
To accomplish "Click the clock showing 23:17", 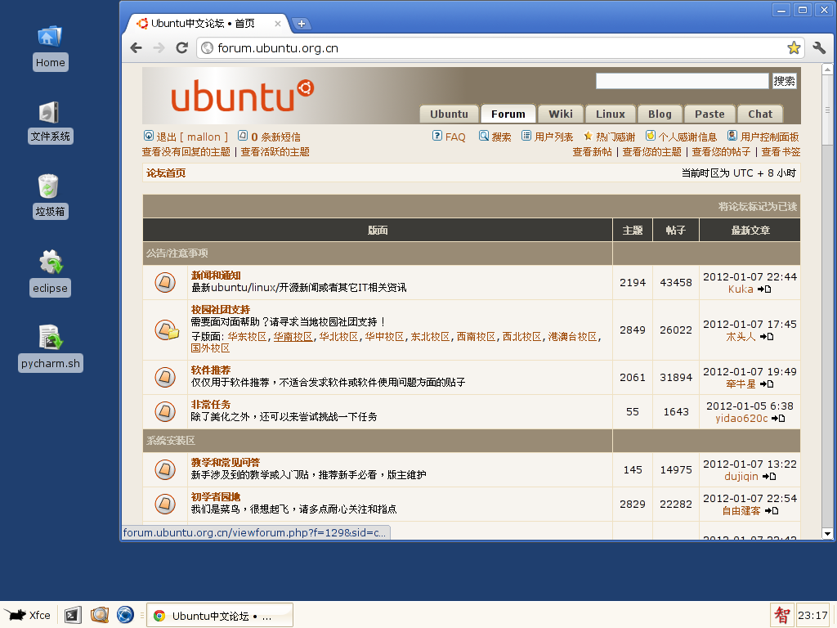I will [812, 615].
